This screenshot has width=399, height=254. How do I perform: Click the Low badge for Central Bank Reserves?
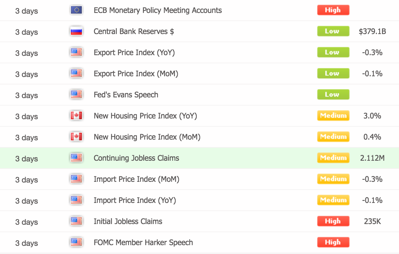(333, 31)
